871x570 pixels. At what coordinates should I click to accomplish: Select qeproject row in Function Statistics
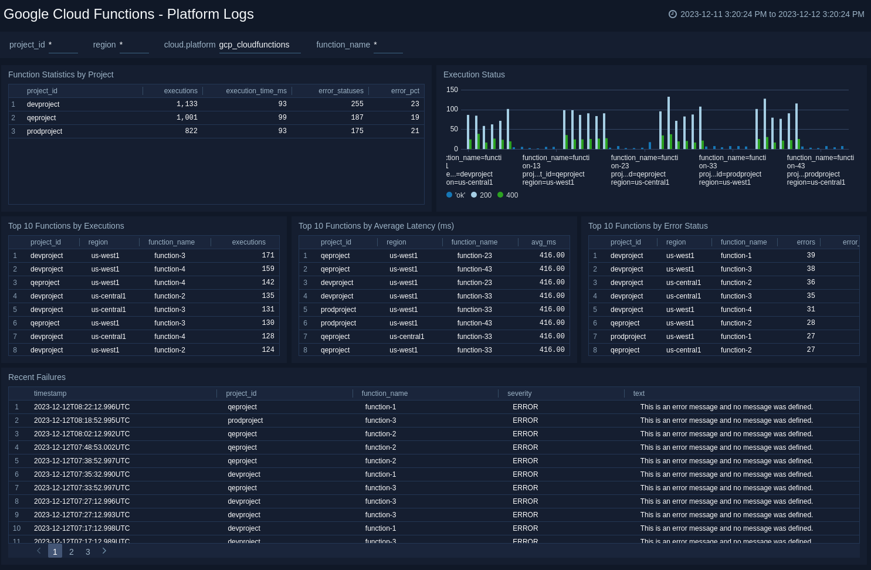click(x=216, y=118)
